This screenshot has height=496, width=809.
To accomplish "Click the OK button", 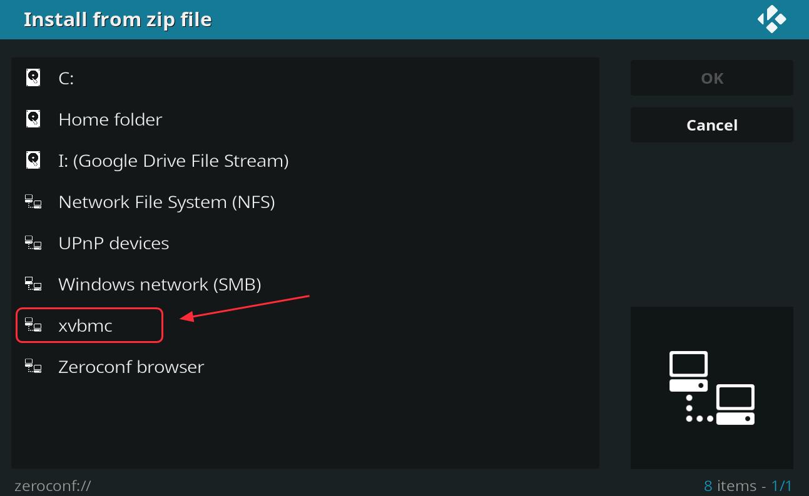I will coord(712,78).
